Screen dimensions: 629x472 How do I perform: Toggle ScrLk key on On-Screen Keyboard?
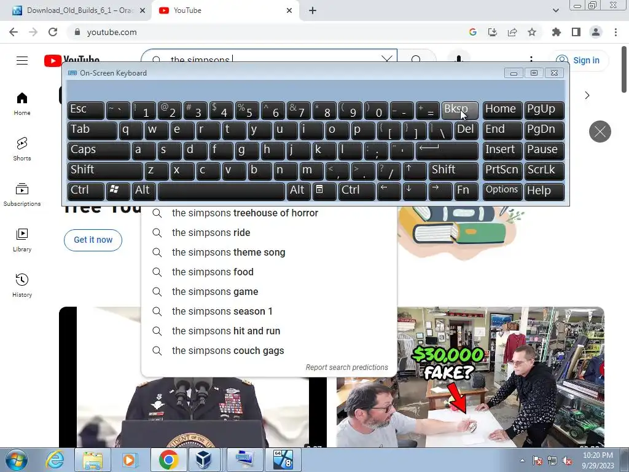544,171
